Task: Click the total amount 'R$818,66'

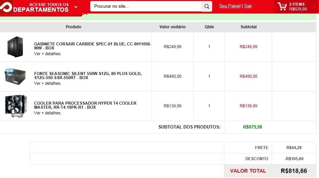Action: [294, 171]
